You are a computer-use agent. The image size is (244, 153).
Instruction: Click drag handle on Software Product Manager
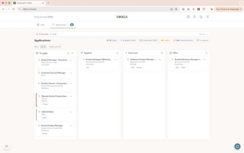pyautogui.click(x=128, y=59)
